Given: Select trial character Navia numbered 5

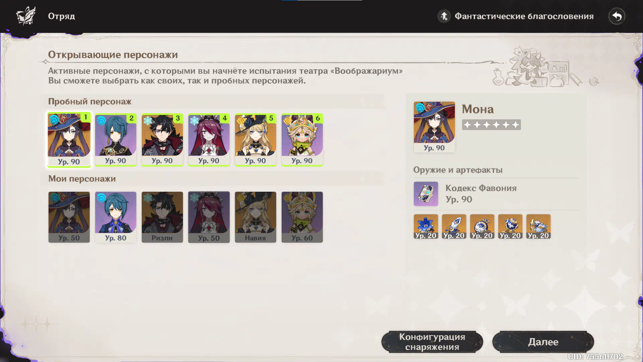Looking at the screenshot, I should (255, 139).
